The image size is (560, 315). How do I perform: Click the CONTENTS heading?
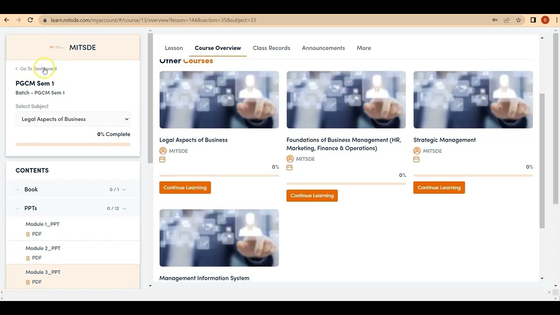[x=32, y=170]
